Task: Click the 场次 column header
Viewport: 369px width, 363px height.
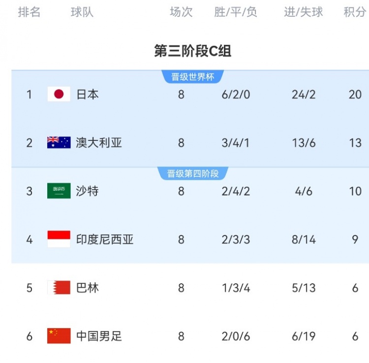Action: point(181,12)
